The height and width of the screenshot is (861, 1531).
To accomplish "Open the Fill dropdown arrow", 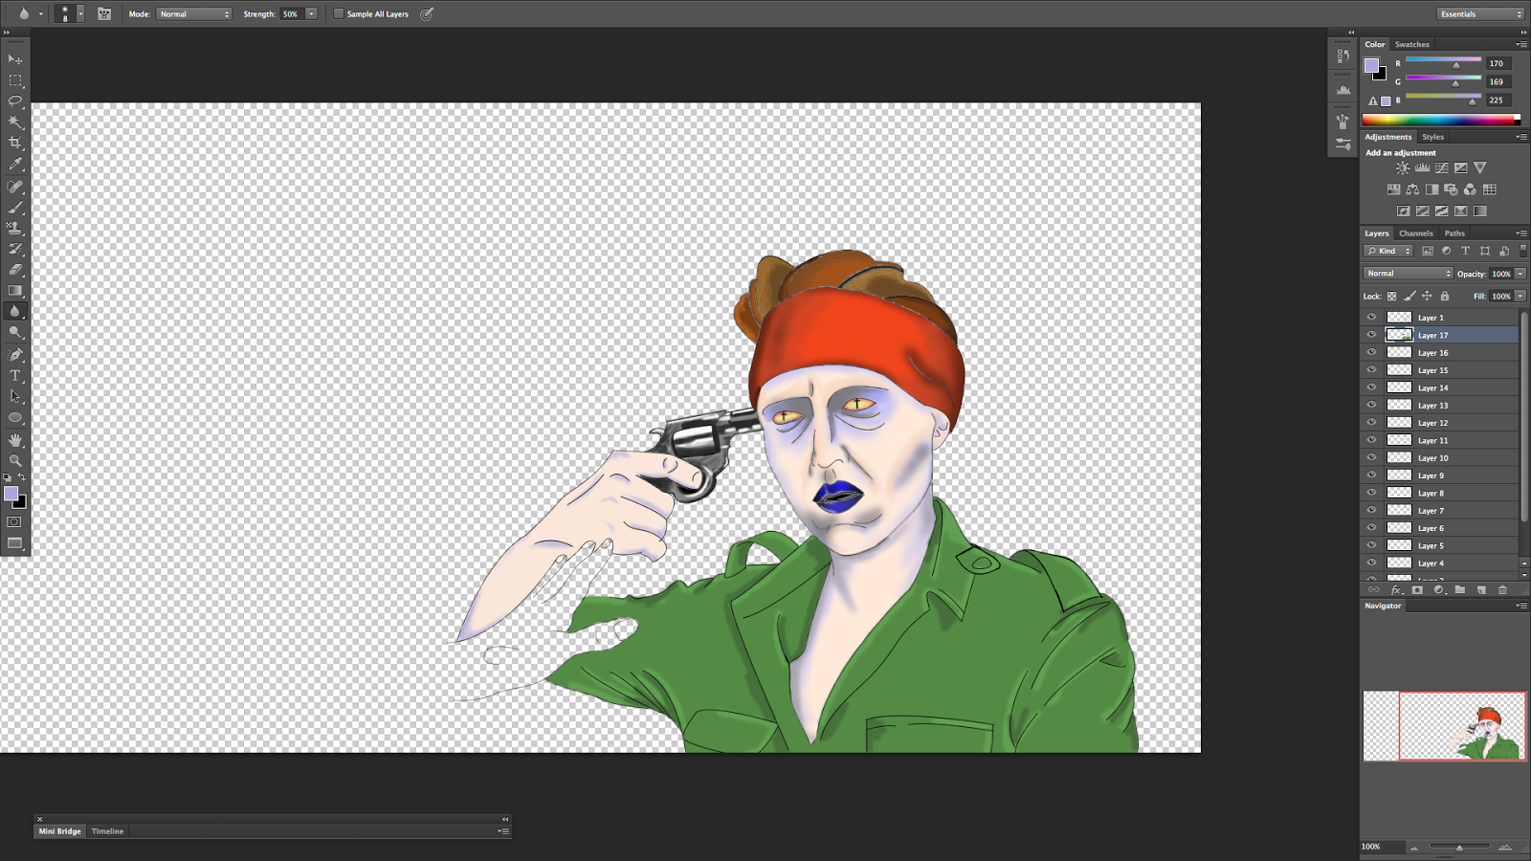I will point(1520,297).
